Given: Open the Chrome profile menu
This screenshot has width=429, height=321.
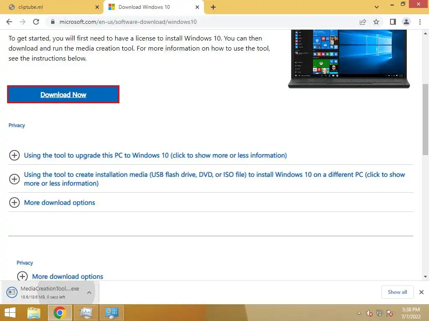Looking at the screenshot, I should 406,22.
